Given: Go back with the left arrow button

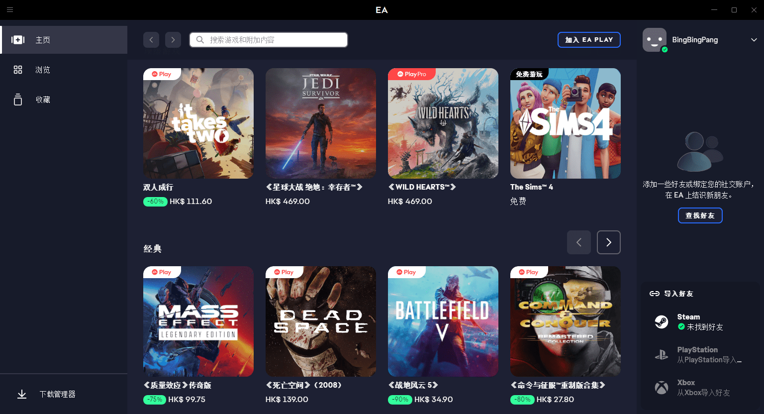Looking at the screenshot, I should (151, 40).
